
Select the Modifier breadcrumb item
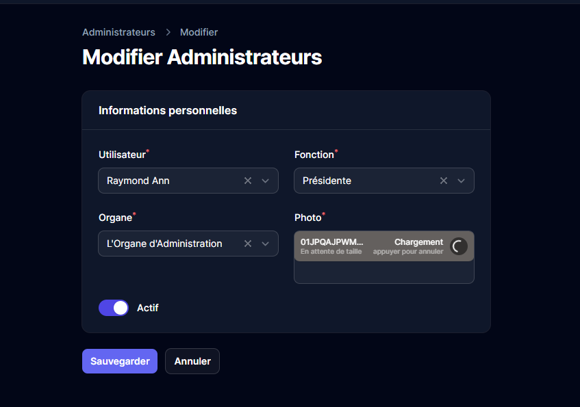[x=199, y=32]
